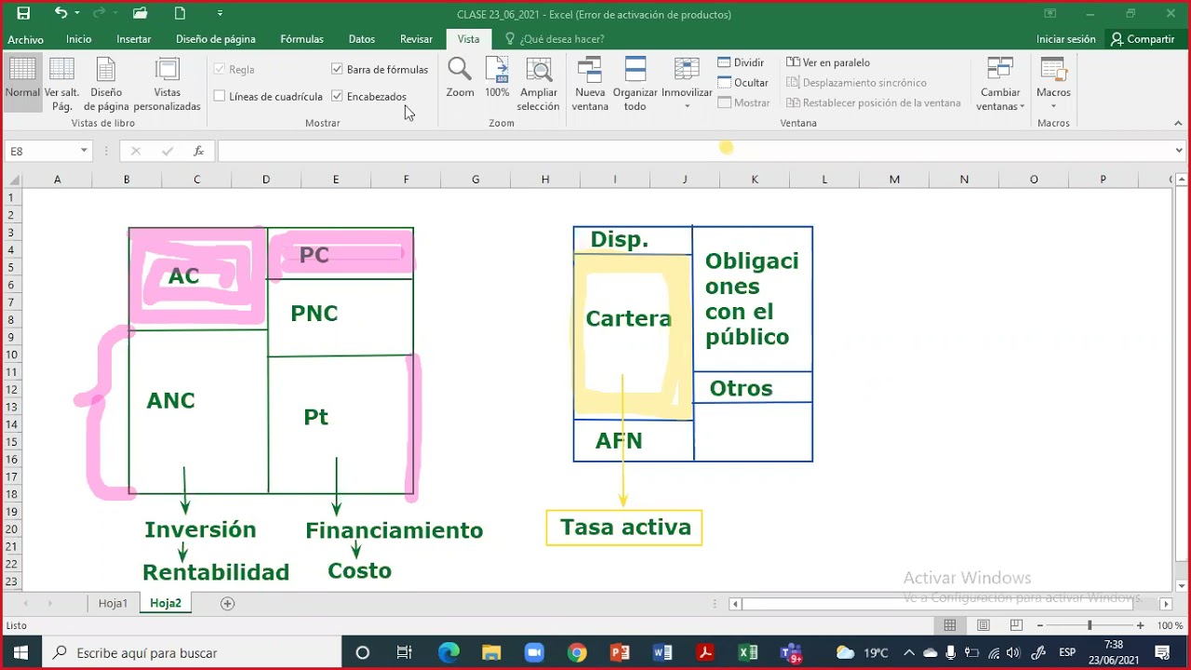Image resolution: width=1191 pixels, height=670 pixels.
Task: Click zoom out minus button
Action: (x=1040, y=625)
